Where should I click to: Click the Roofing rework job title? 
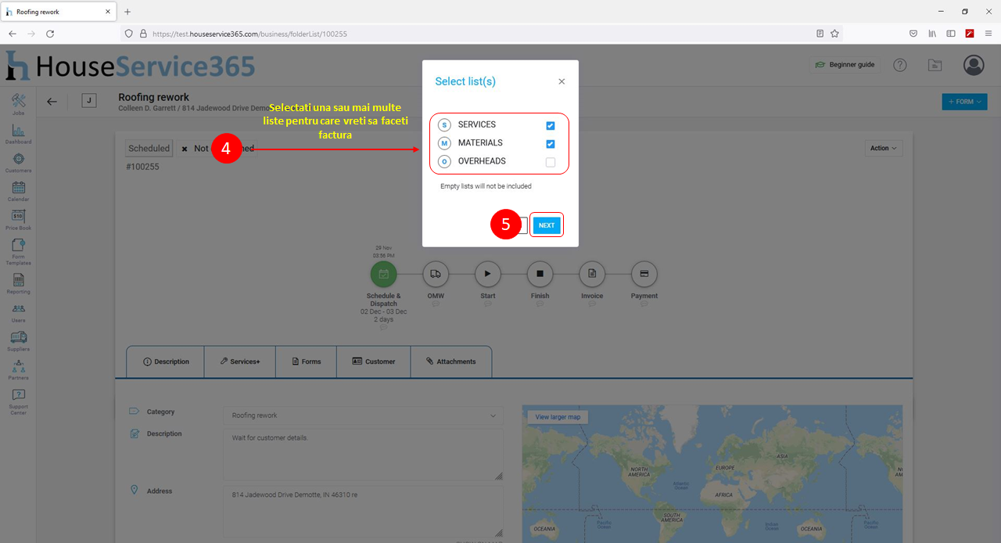coord(154,97)
